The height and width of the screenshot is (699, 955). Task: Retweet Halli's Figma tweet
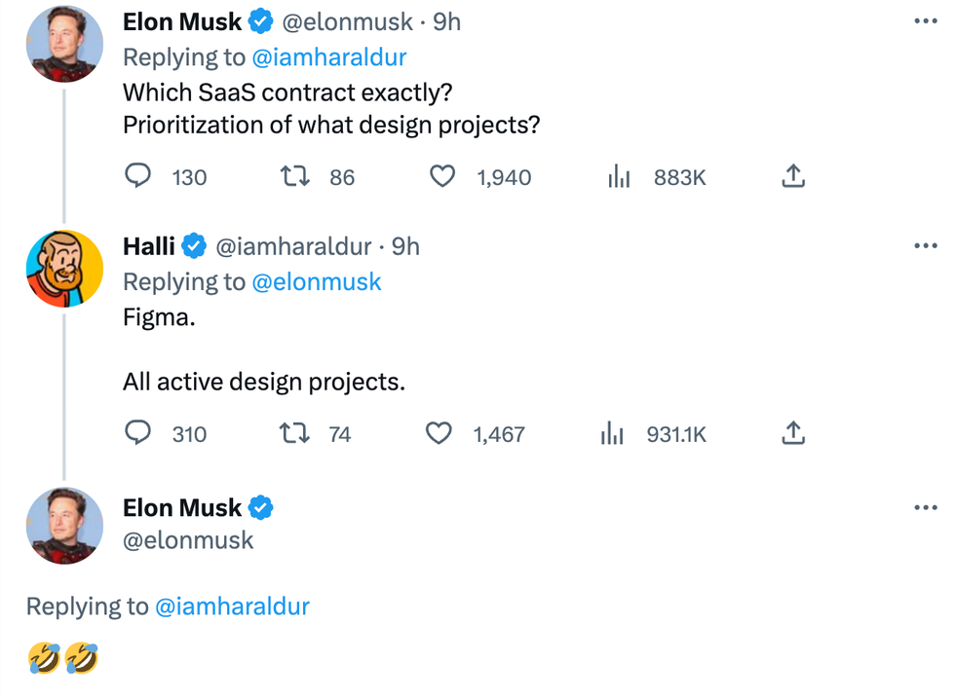293,433
